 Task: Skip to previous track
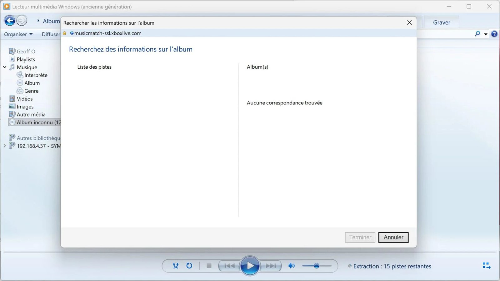pos(229,266)
